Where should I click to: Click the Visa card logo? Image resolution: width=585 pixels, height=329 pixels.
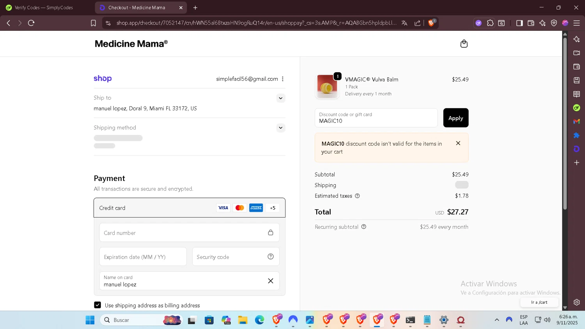(223, 208)
